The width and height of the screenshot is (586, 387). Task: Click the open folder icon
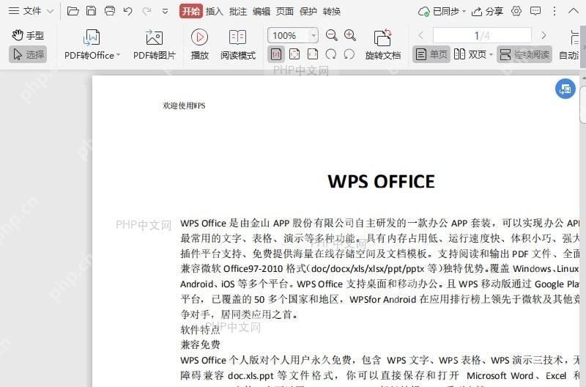pyautogui.click(x=73, y=11)
